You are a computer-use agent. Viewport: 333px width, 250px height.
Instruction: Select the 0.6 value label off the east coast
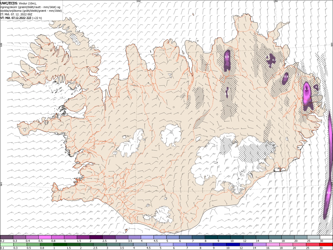329,193
